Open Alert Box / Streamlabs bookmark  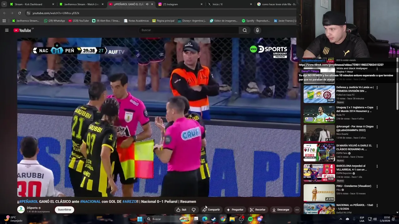pyautogui.click(x=106, y=21)
